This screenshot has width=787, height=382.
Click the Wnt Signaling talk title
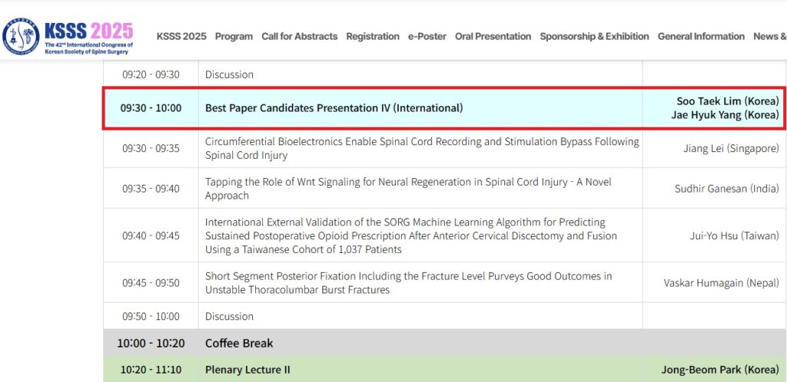(408, 189)
